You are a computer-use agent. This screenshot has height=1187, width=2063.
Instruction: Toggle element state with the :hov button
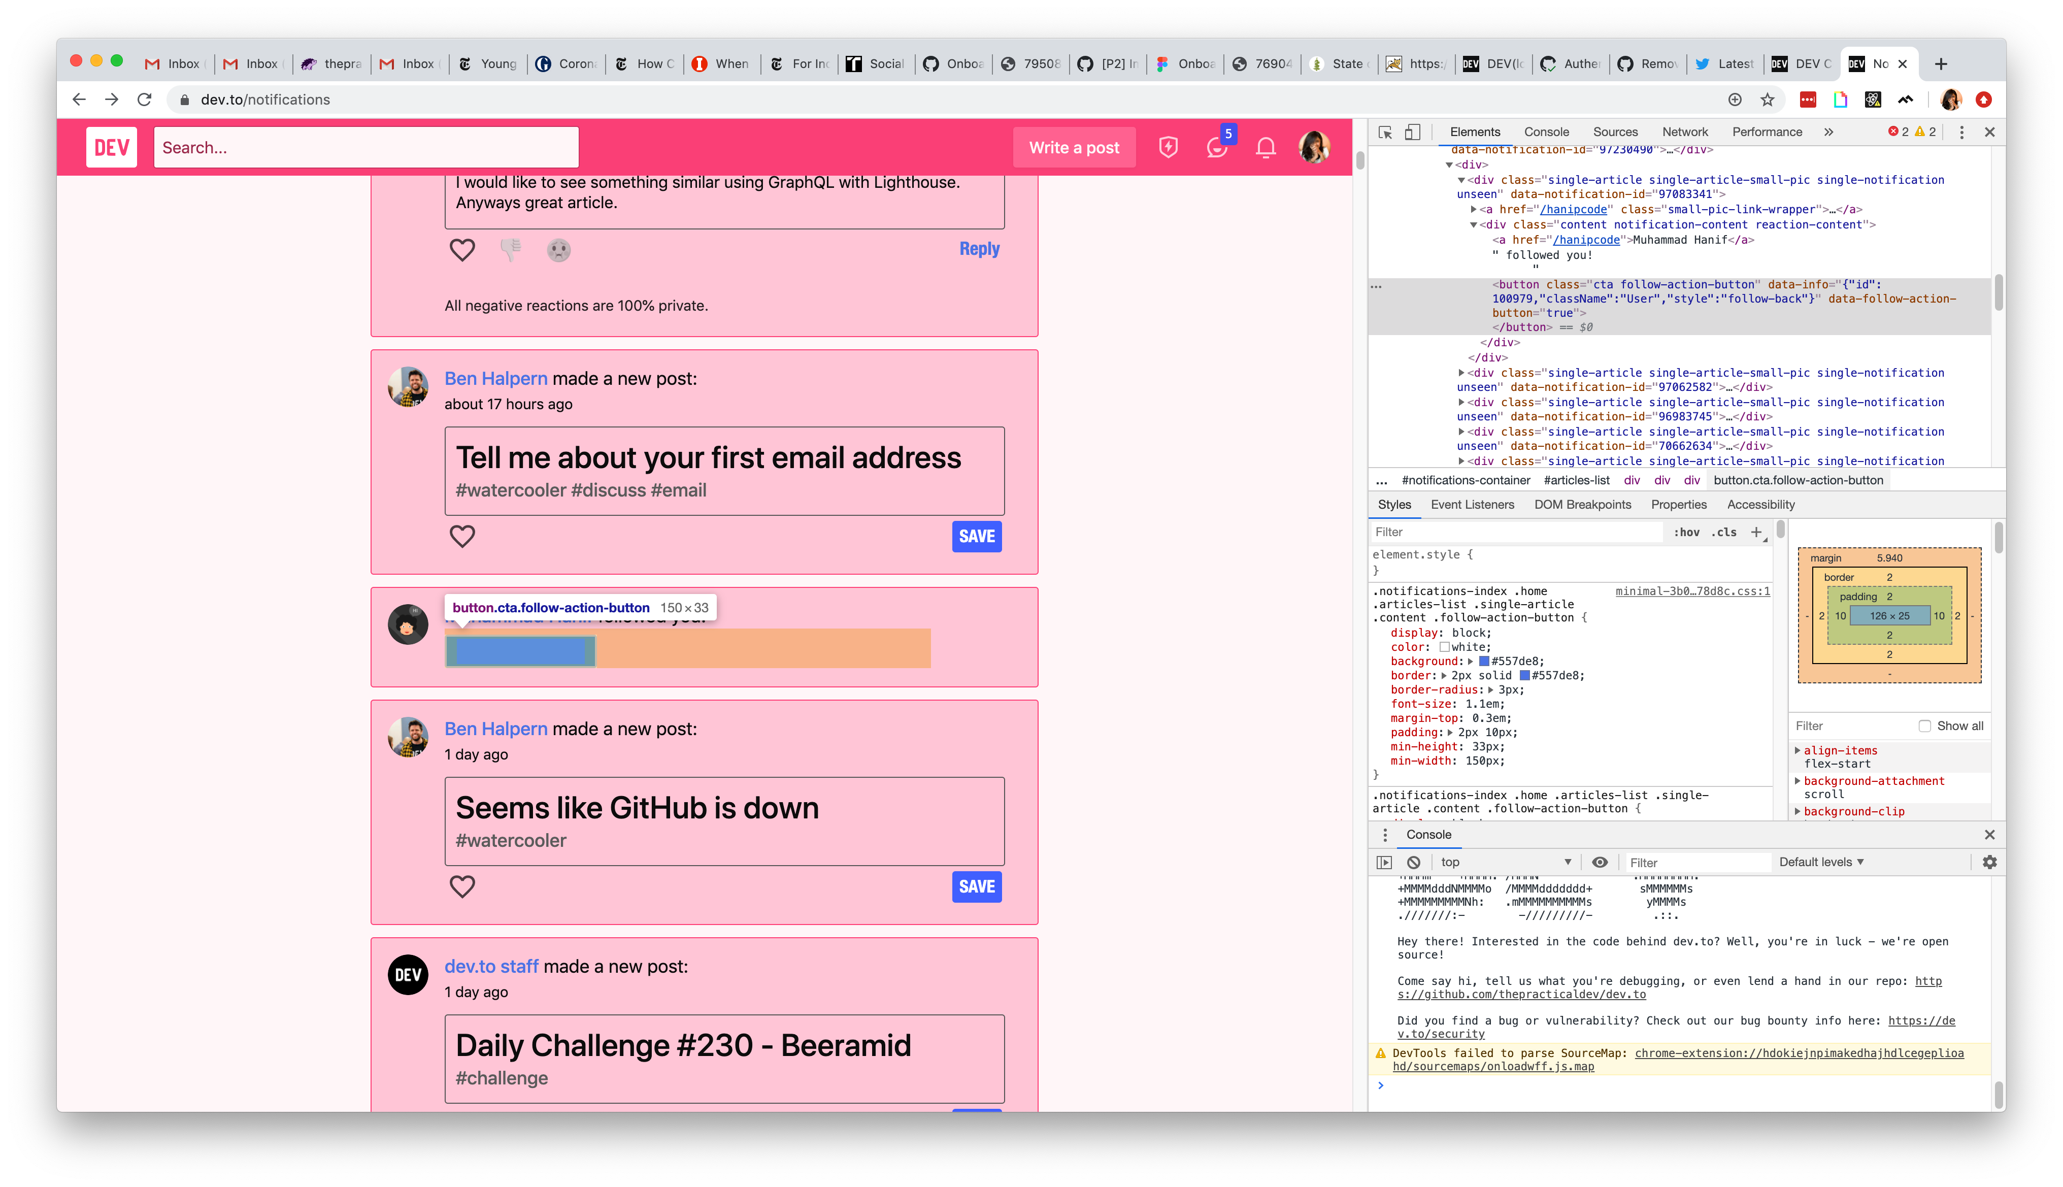pos(1686,532)
